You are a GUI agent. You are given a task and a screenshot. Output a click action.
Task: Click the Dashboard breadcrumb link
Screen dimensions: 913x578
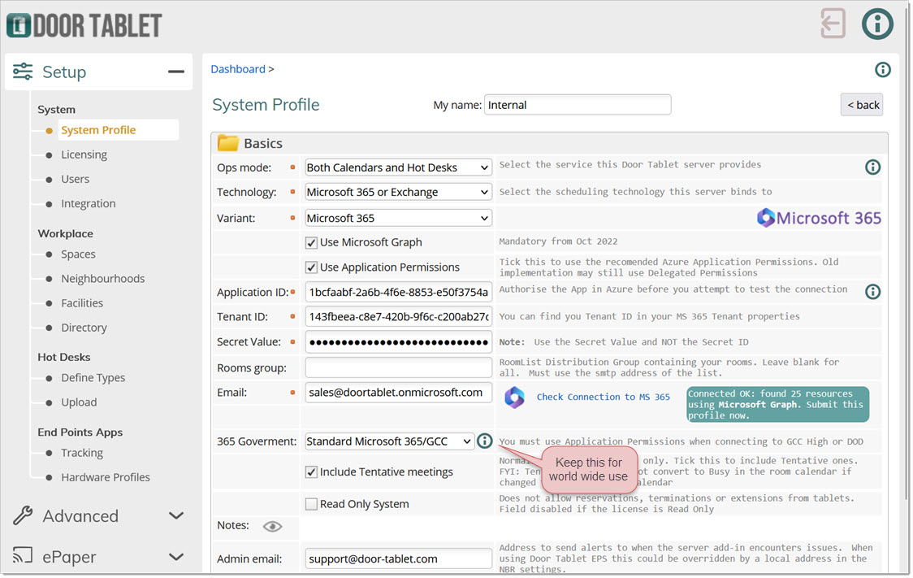[x=237, y=69]
